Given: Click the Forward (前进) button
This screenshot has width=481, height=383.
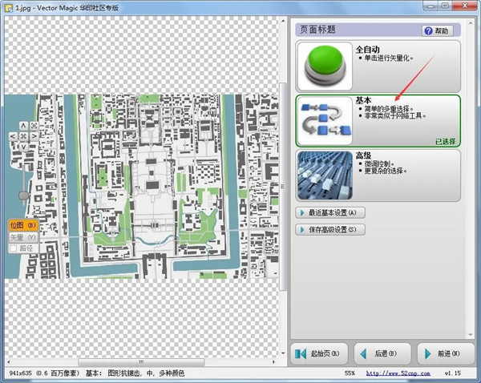Looking at the screenshot, I should [442, 353].
